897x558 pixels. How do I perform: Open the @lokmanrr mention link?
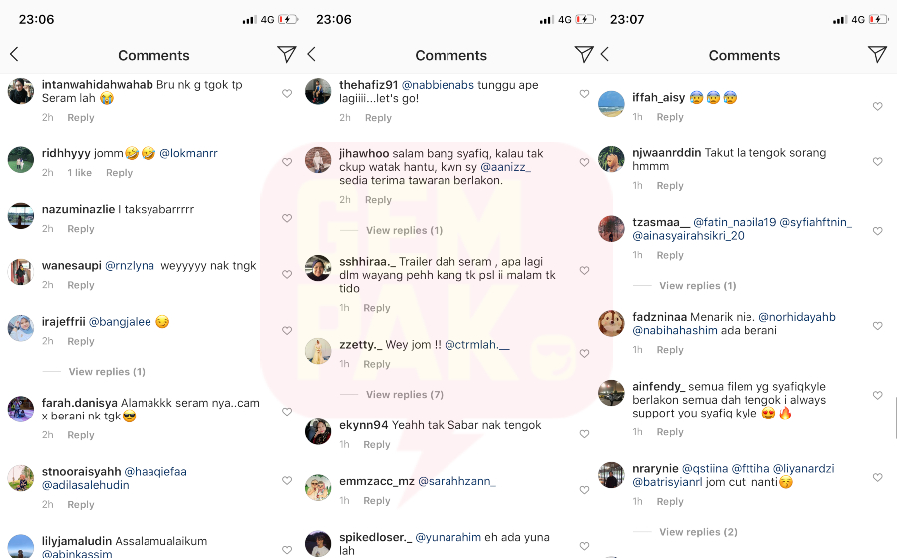[188, 154]
